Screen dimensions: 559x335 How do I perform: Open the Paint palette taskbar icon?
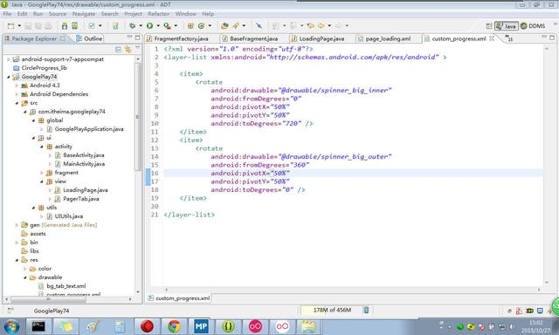pyautogui.click(x=93, y=326)
